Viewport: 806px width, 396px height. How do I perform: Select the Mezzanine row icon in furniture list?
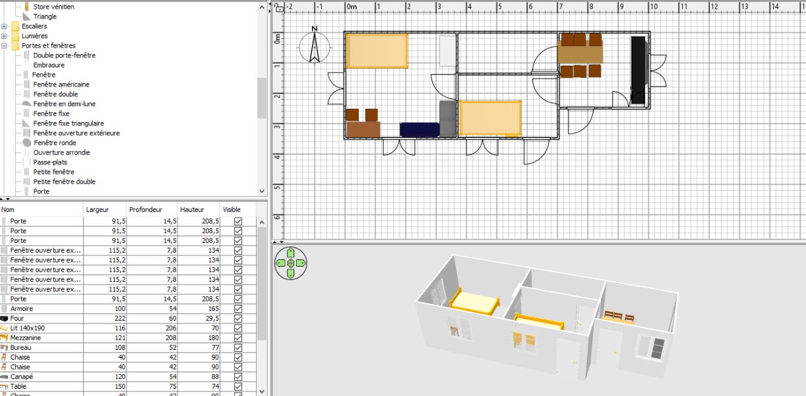(5, 338)
